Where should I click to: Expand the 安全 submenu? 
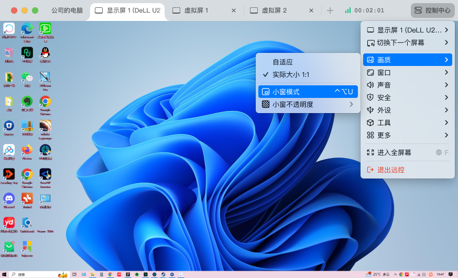[408, 97]
